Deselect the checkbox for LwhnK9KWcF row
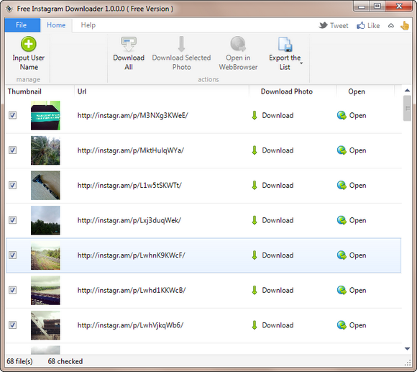 (12, 255)
